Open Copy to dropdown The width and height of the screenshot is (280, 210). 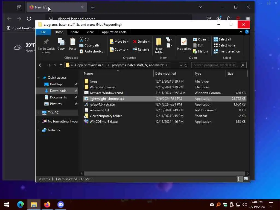click(x=119, y=49)
